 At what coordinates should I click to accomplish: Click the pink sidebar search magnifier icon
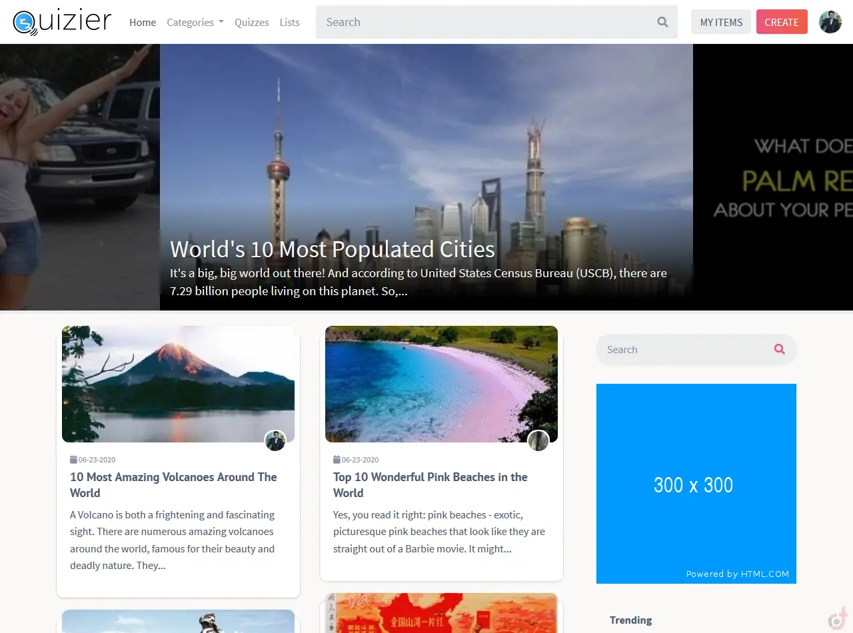[779, 349]
